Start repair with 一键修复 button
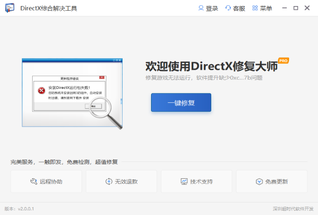The height and width of the screenshot is (215, 318). click(x=181, y=102)
